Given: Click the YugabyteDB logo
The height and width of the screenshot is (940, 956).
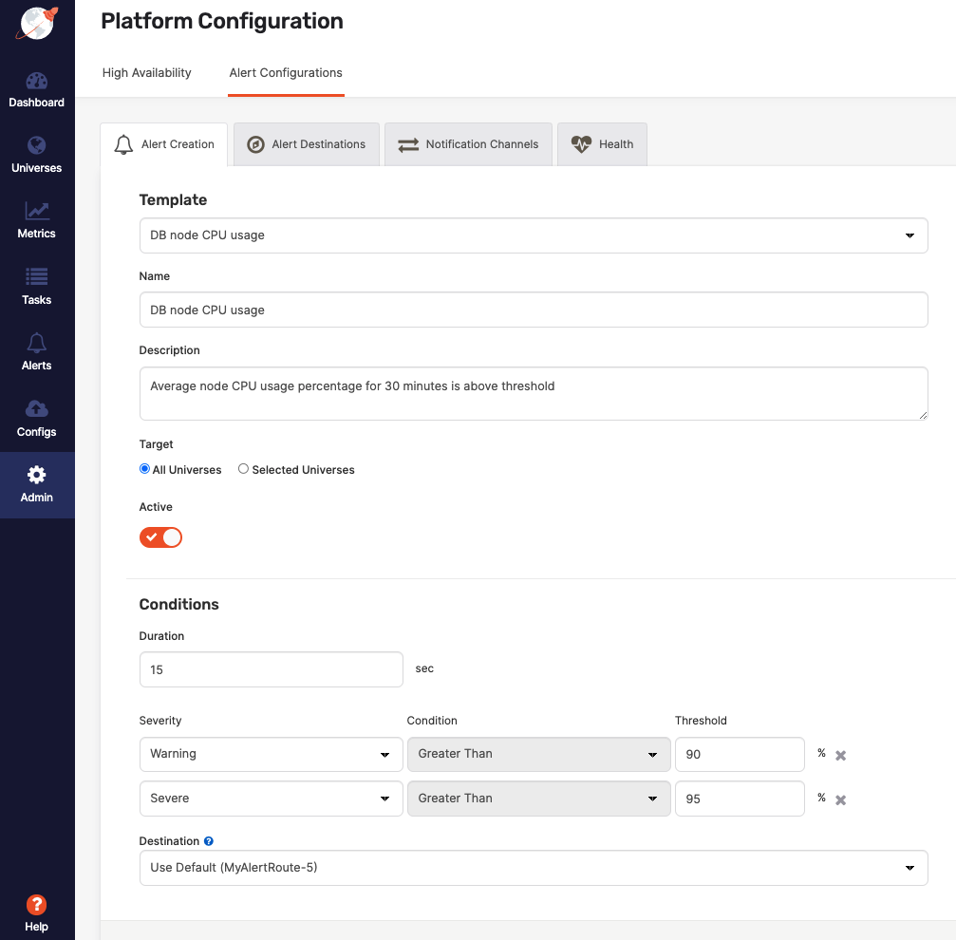Looking at the screenshot, I should [37, 23].
